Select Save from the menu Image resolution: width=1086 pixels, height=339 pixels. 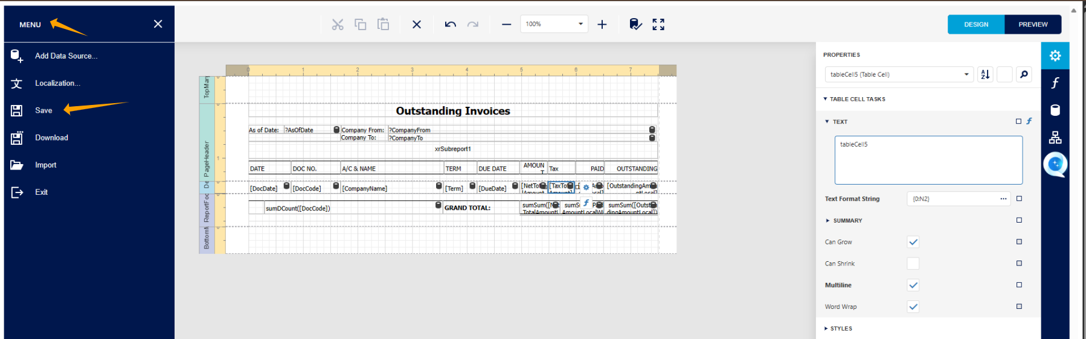(43, 110)
